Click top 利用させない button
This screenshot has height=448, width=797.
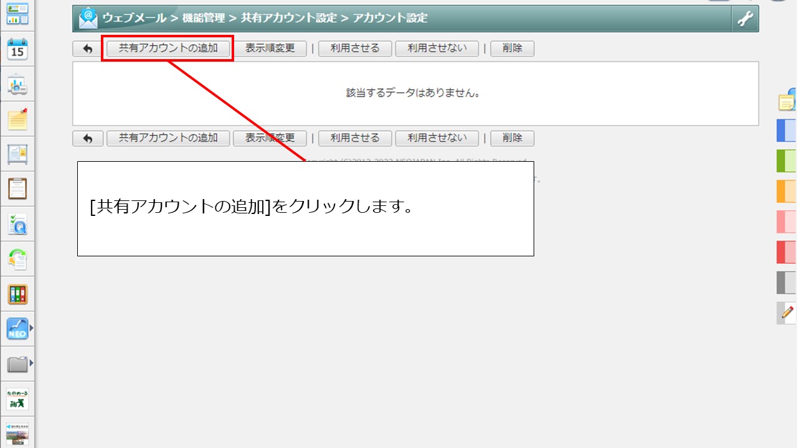click(437, 49)
